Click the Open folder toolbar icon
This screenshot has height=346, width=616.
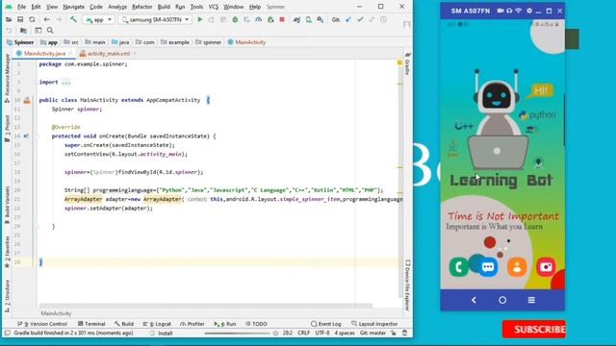point(9,19)
